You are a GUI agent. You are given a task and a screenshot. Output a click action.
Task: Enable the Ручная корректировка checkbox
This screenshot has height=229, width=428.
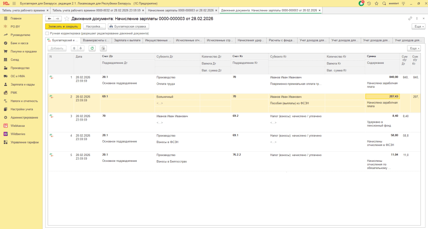[47, 33]
